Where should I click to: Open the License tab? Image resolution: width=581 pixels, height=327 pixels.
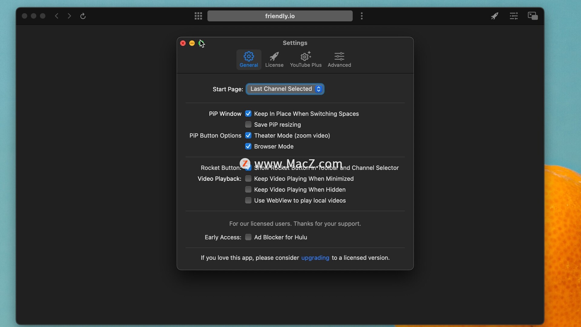(x=274, y=60)
